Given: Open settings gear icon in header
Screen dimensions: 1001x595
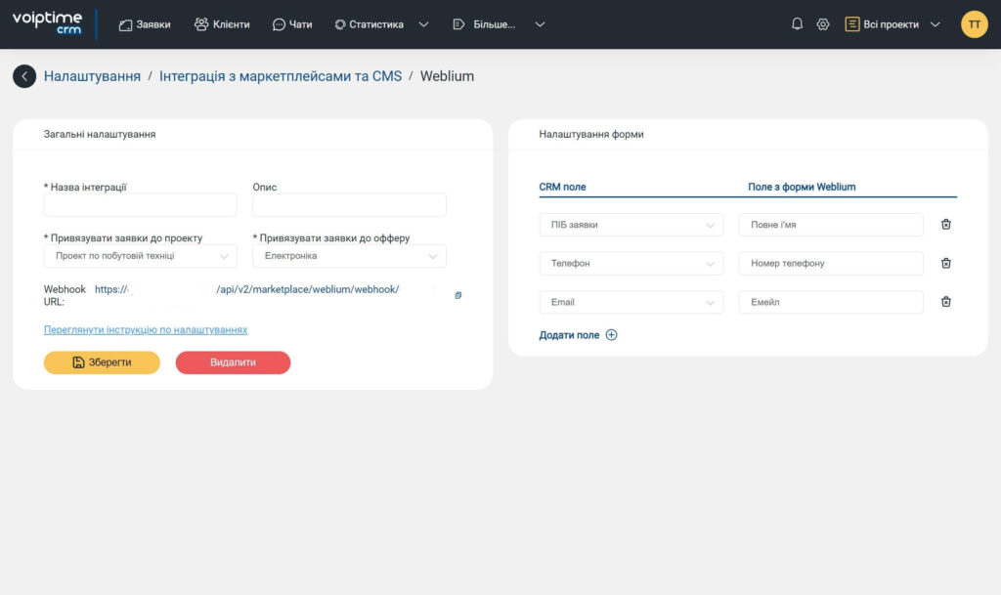Looking at the screenshot, I should tap(823, 24).
